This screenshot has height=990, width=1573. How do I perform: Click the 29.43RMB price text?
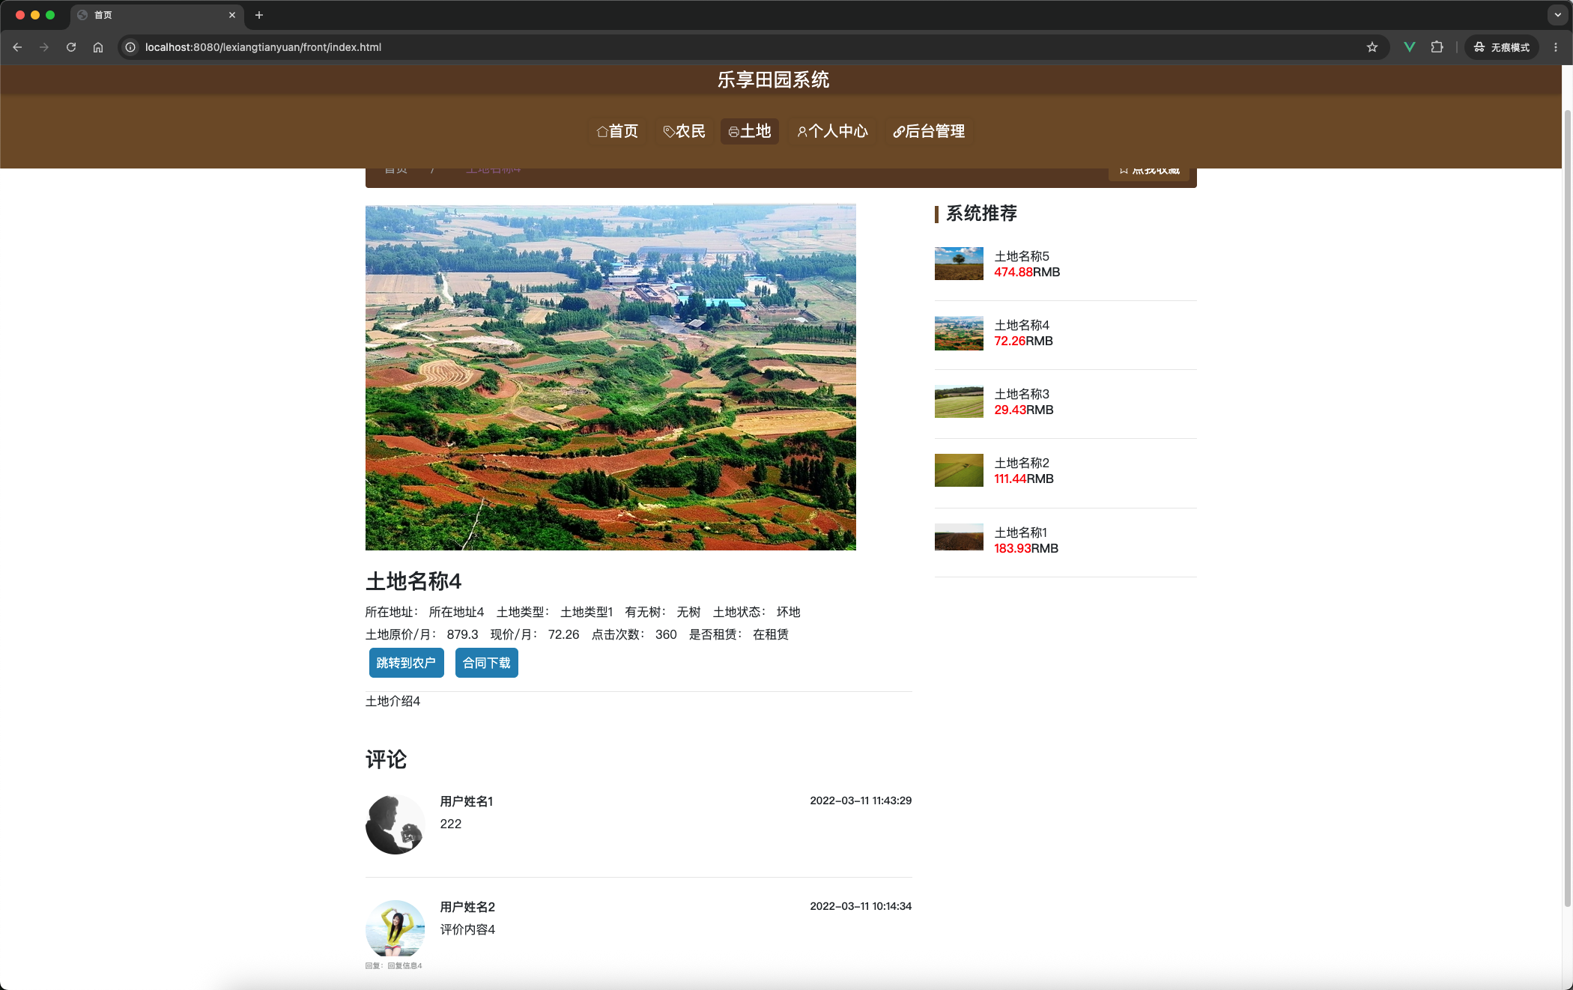coord(1024,410)
